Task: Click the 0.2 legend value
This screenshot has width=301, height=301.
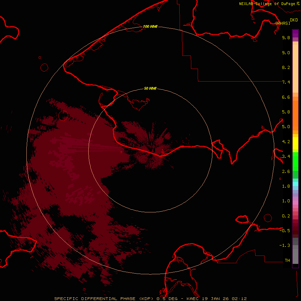Action: click(286, 216)
